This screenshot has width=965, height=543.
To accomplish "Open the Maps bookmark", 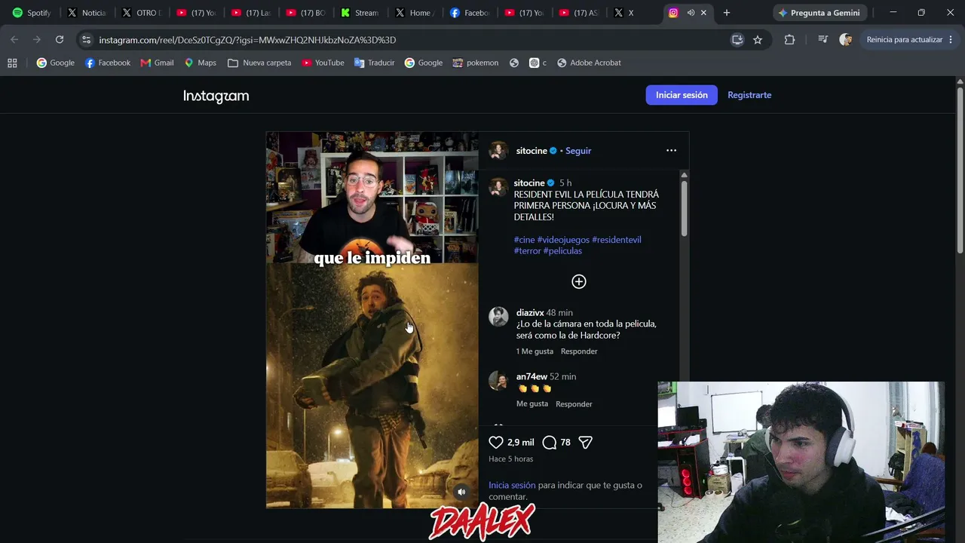I will pos(200,63).
